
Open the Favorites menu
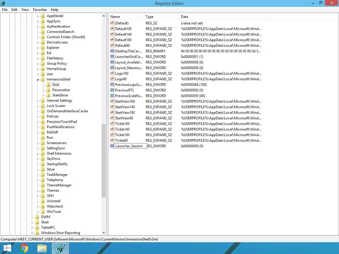point(40,9)
